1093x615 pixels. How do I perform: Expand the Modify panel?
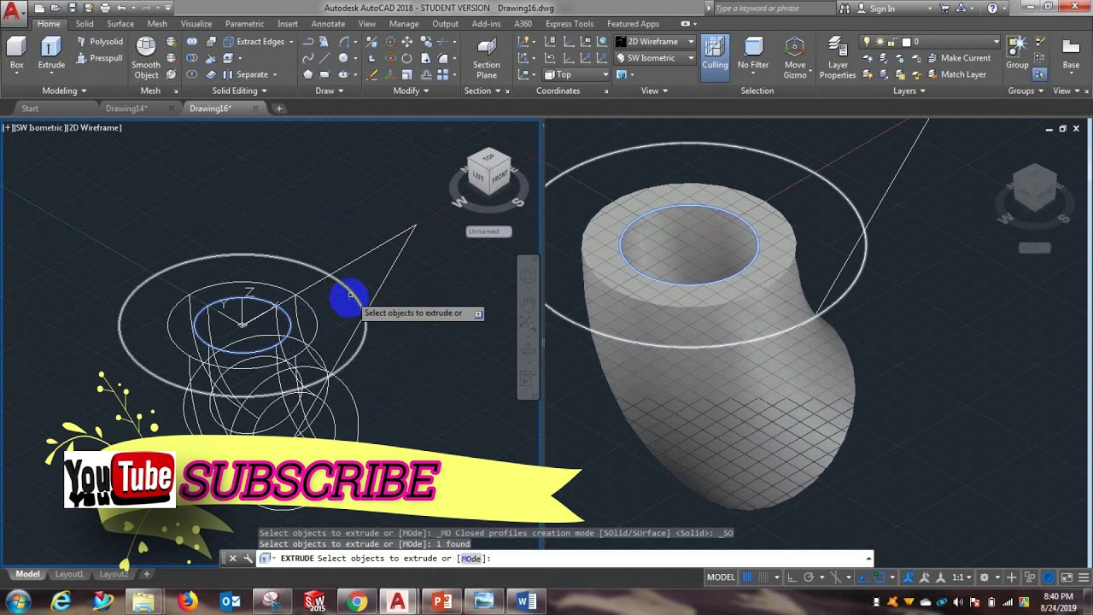point(411,91)
